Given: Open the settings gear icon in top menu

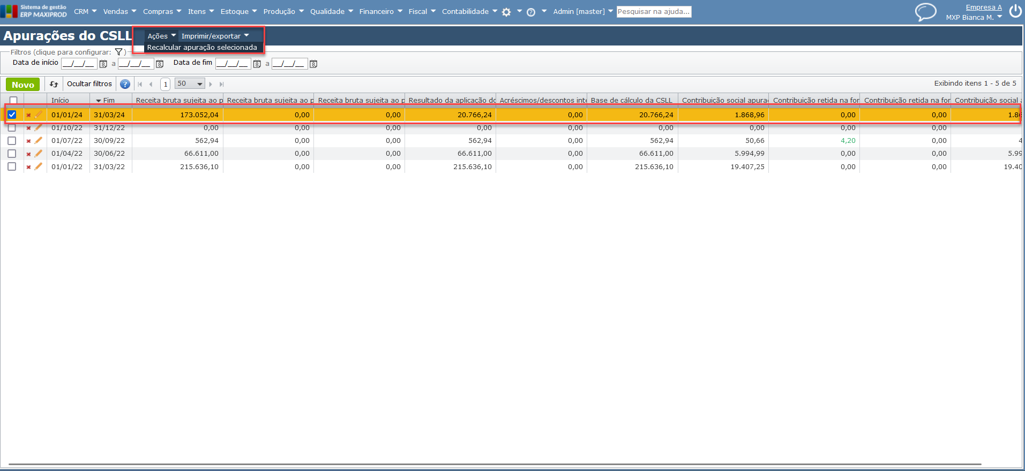Looking at the screenshot, I should [x=506, y=12].
